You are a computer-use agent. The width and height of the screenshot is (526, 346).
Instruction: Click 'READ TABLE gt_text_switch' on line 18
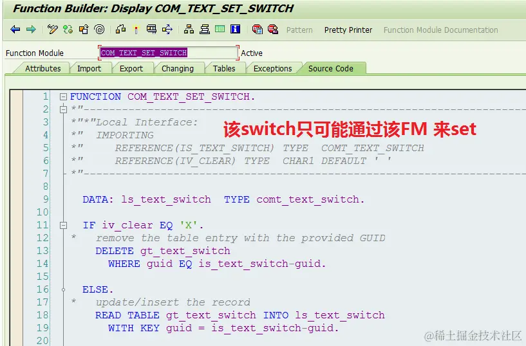click(176, 315)
